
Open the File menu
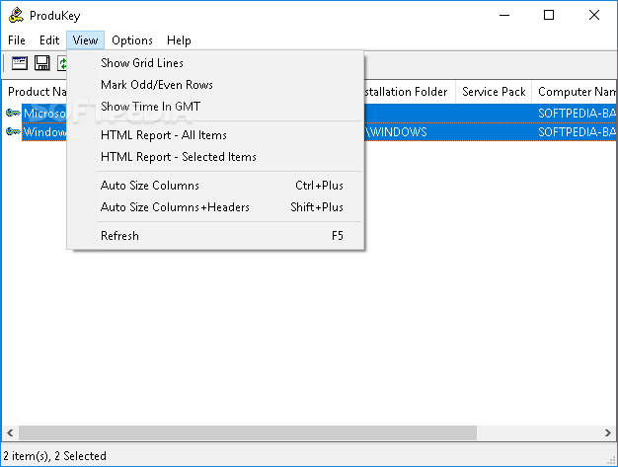[17, 40]
